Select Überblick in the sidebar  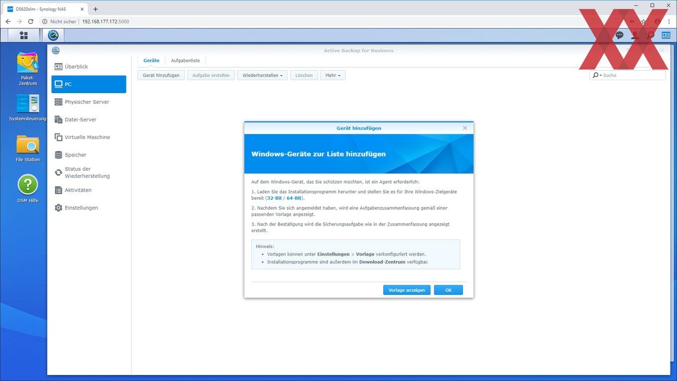tap(89, 67)
